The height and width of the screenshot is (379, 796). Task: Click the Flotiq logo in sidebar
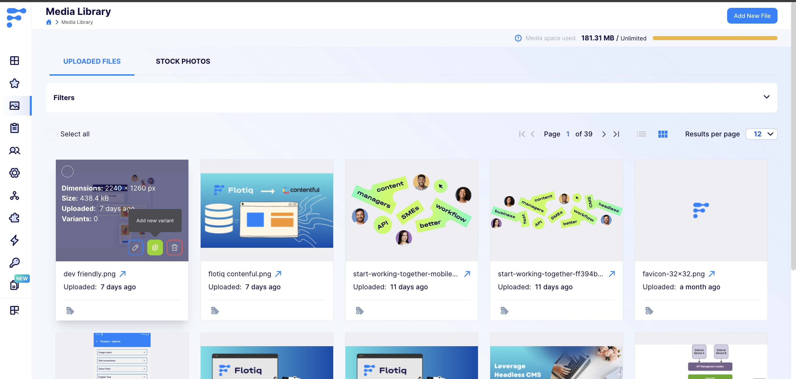pyautogui.click(x=16, y=18)
